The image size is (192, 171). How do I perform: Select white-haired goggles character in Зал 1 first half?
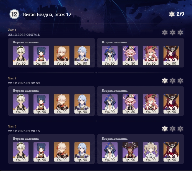(x=21, y=56)
